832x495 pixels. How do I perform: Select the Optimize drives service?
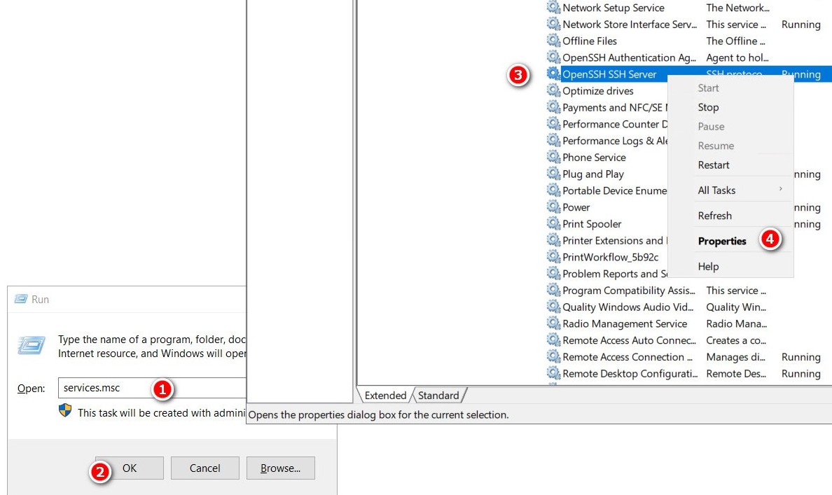[597, 91]
